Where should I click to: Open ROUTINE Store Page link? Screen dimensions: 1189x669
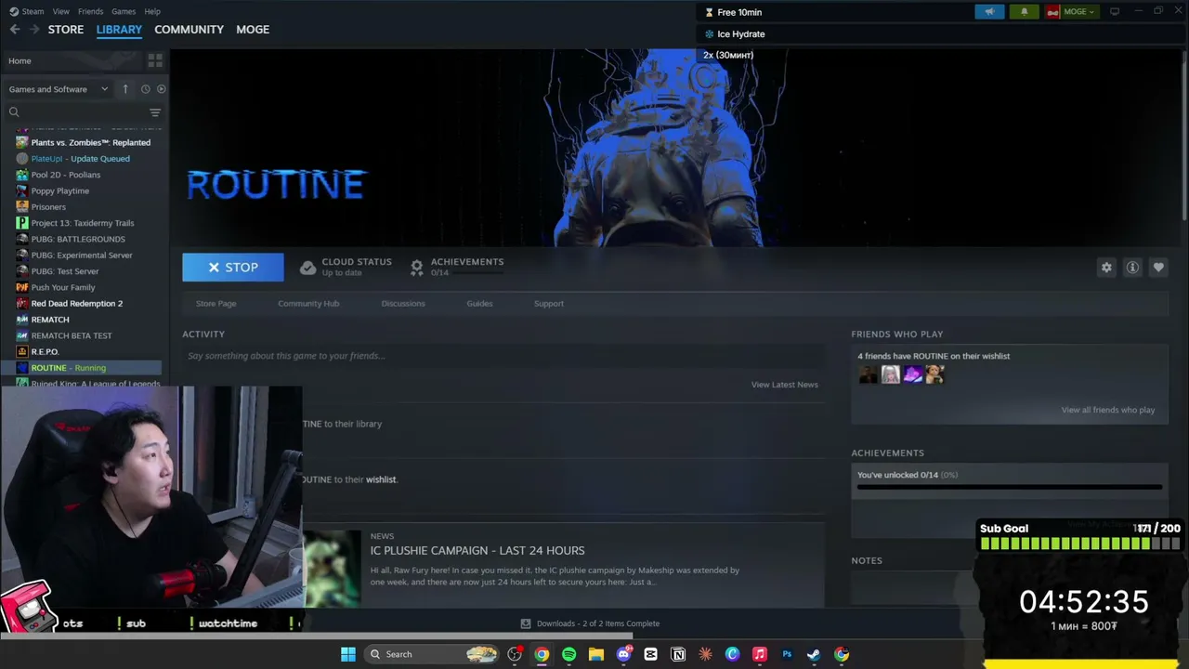tap(216, 304)
